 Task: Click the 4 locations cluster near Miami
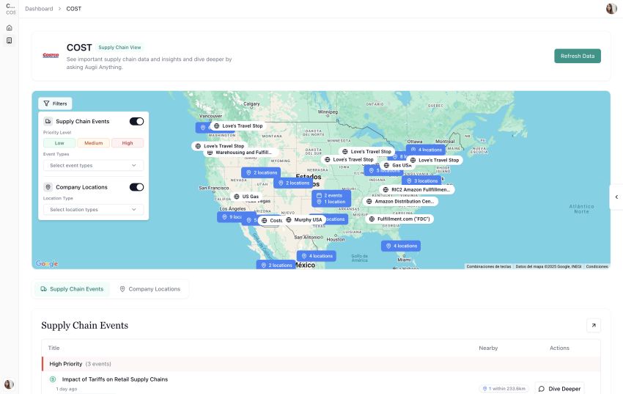401,246
